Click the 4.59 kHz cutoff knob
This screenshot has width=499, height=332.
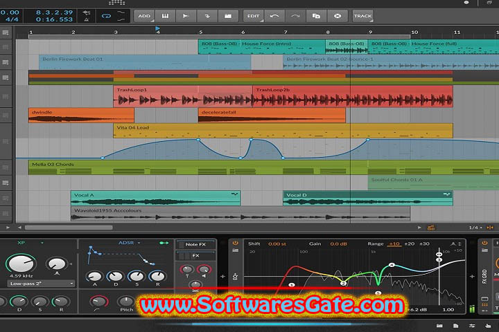click(x=21, y=263)
